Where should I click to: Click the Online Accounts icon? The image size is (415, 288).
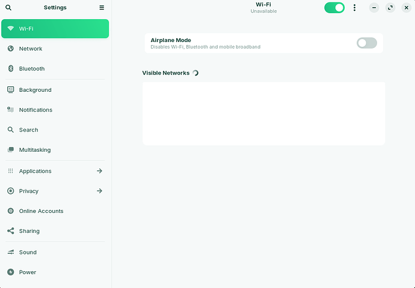11,211
